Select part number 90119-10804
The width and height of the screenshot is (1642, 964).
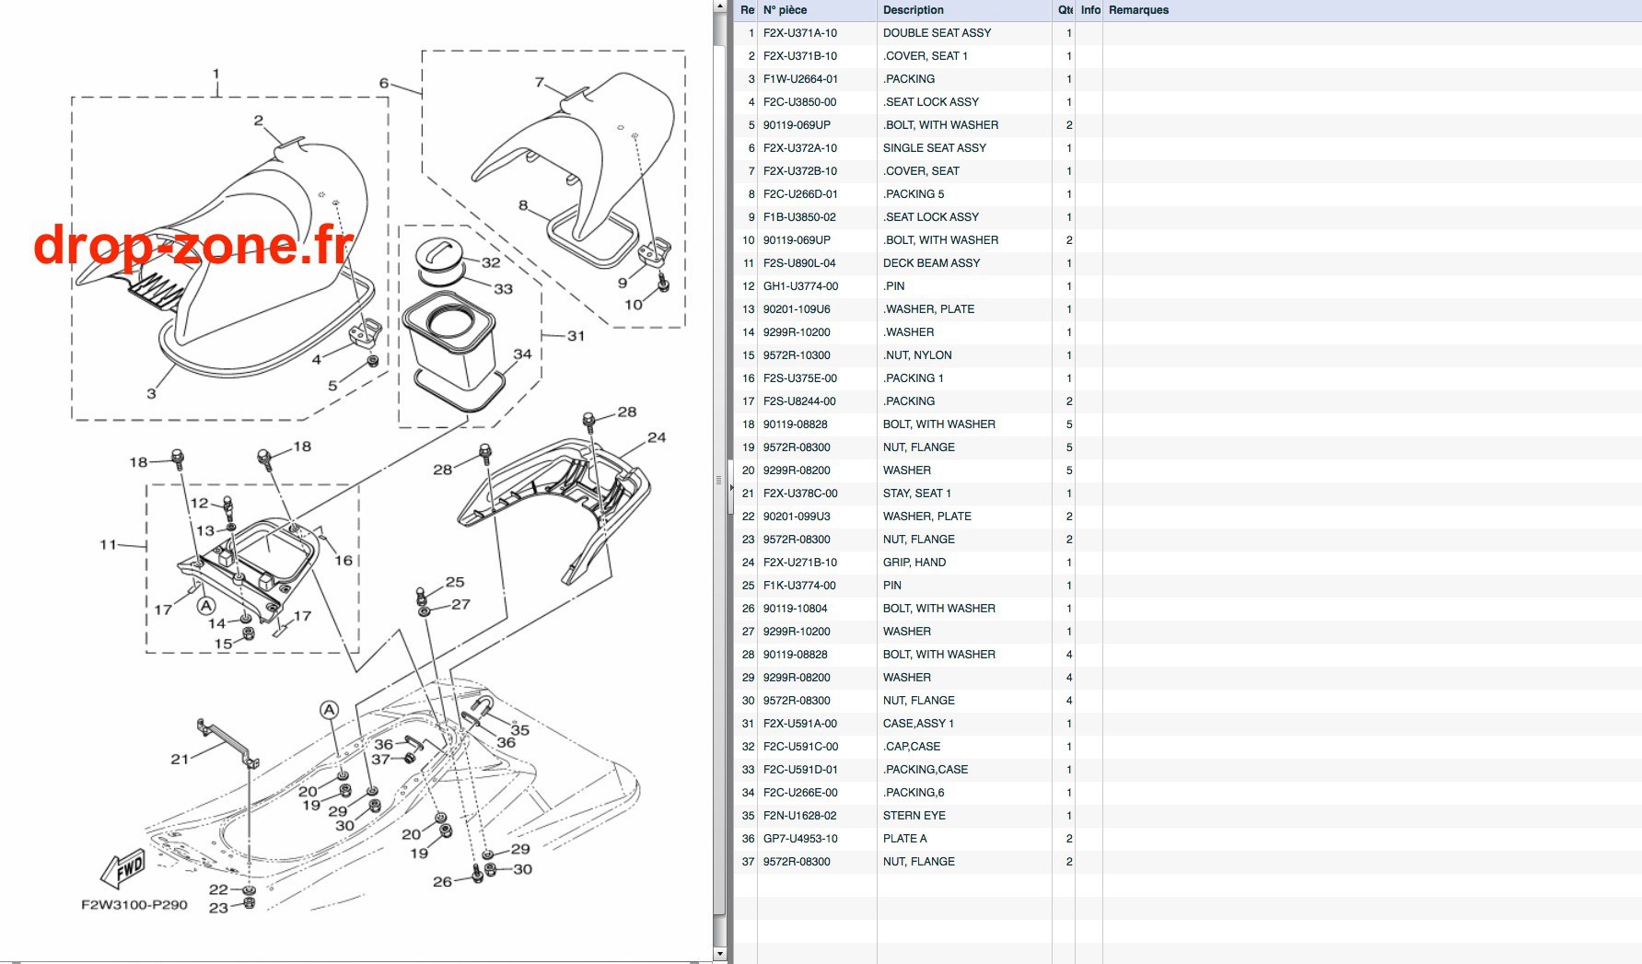795,609
